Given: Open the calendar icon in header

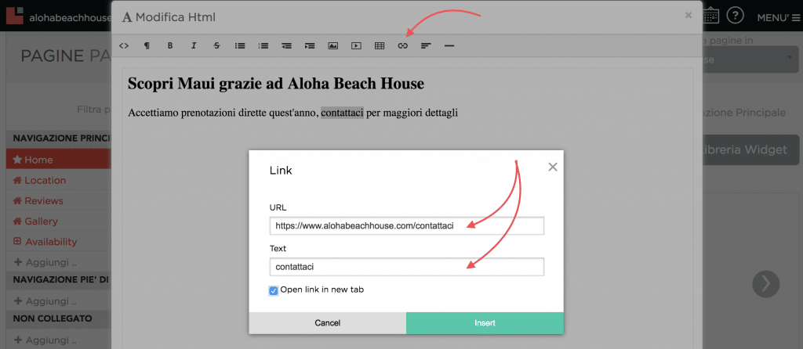Looking at the screenshot, I should click(710, 16).
